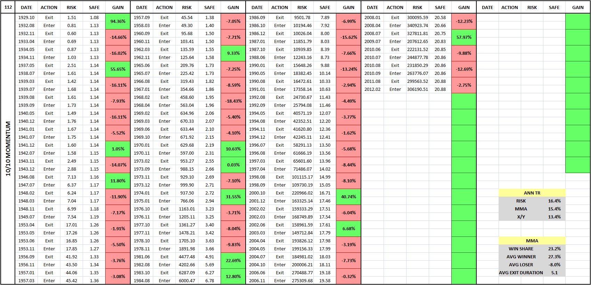Image resolution: width=591 pixels, height=285 pixels.
Task: Select the 2012.02 date cell
Action: pyautogui.click(x=372, y=89)
